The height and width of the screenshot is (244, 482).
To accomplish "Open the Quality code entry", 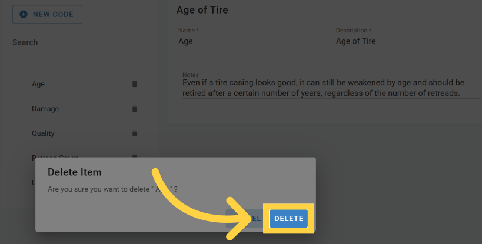I will click(43, 133).
